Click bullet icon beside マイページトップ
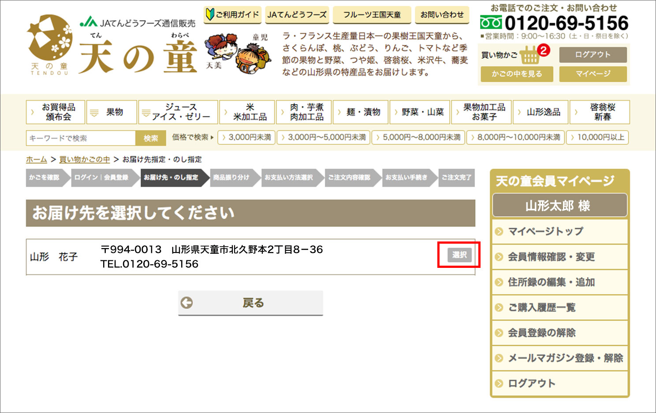The width and height of the screenshot is (656, 413). pos(499,231)
